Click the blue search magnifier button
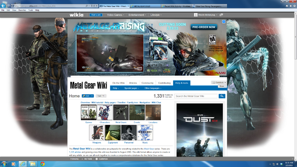 tap(222, 96)
